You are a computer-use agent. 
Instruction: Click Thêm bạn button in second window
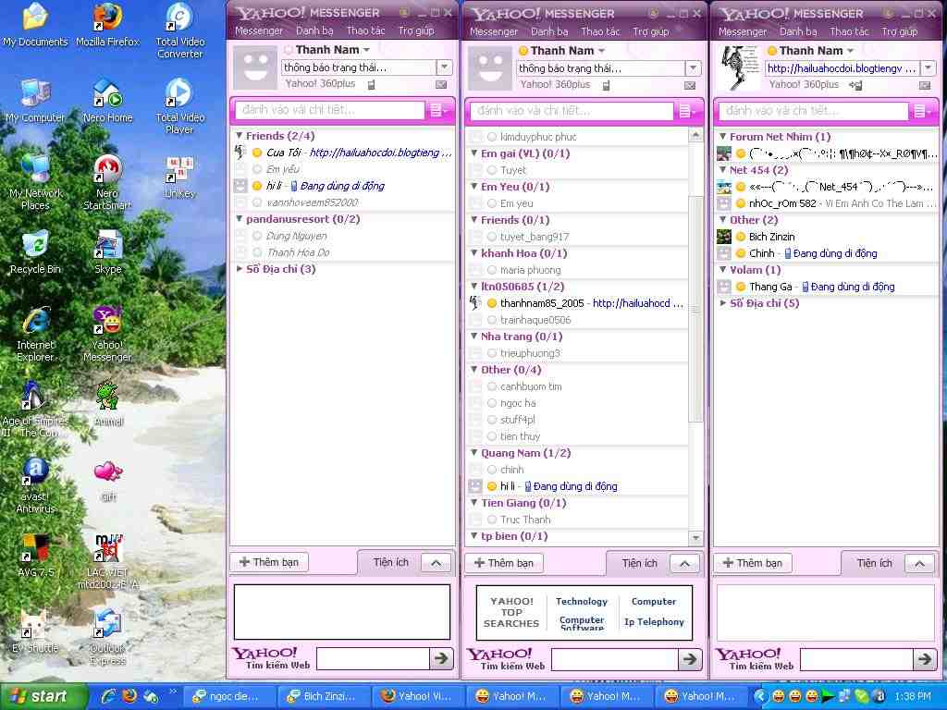pos(504,563)
